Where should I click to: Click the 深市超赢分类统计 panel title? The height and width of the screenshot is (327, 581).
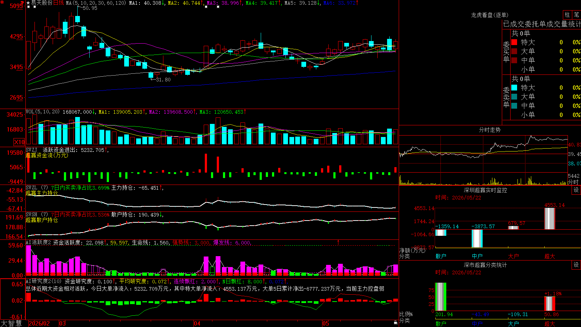click(x=485, y=265)
